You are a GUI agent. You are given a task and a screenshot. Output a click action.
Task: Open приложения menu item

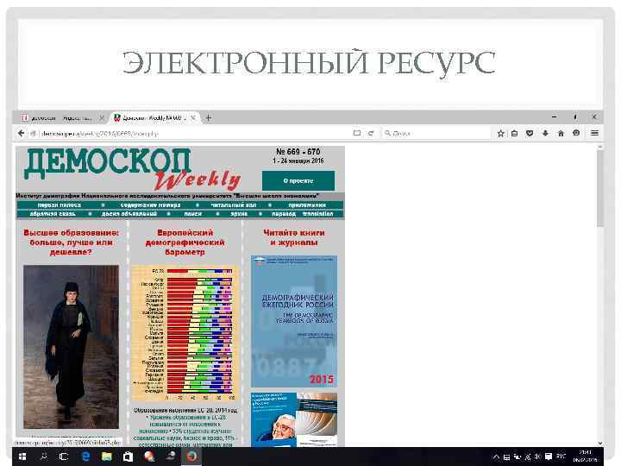(x=307, y=205)
